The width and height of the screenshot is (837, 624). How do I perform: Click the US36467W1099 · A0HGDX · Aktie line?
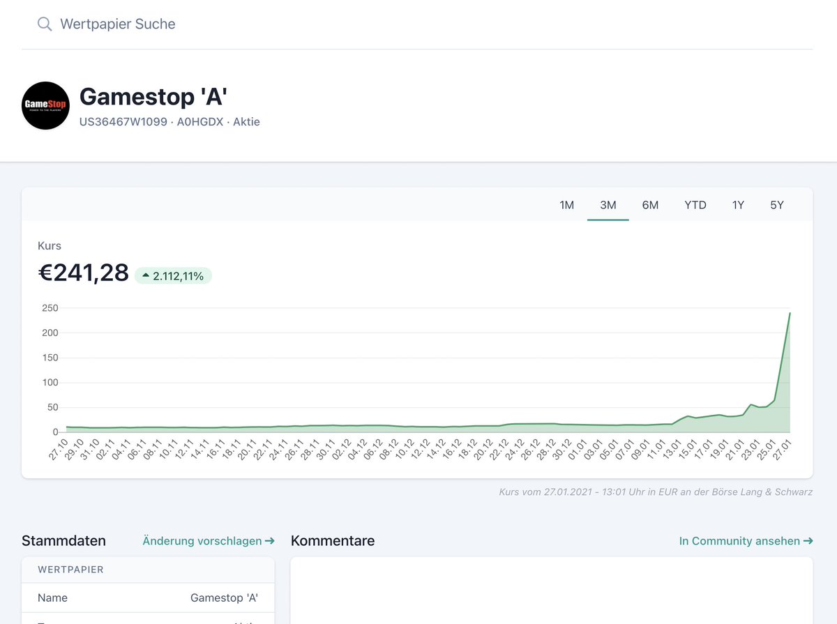point(169,122)
